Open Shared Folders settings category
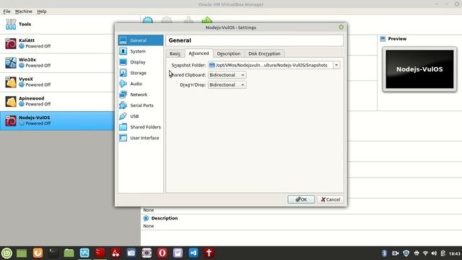 (x=141, y=127)
